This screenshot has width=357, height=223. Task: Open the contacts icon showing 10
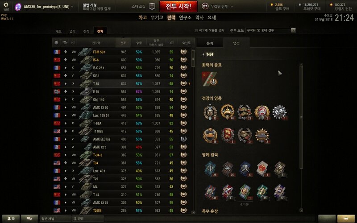click(x=11, y=219)
